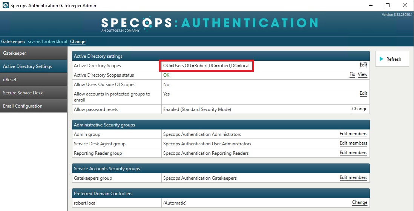Click Specops Authentication Reporting Readers value
Screen dimensions: 414x211
click(206, 153)
